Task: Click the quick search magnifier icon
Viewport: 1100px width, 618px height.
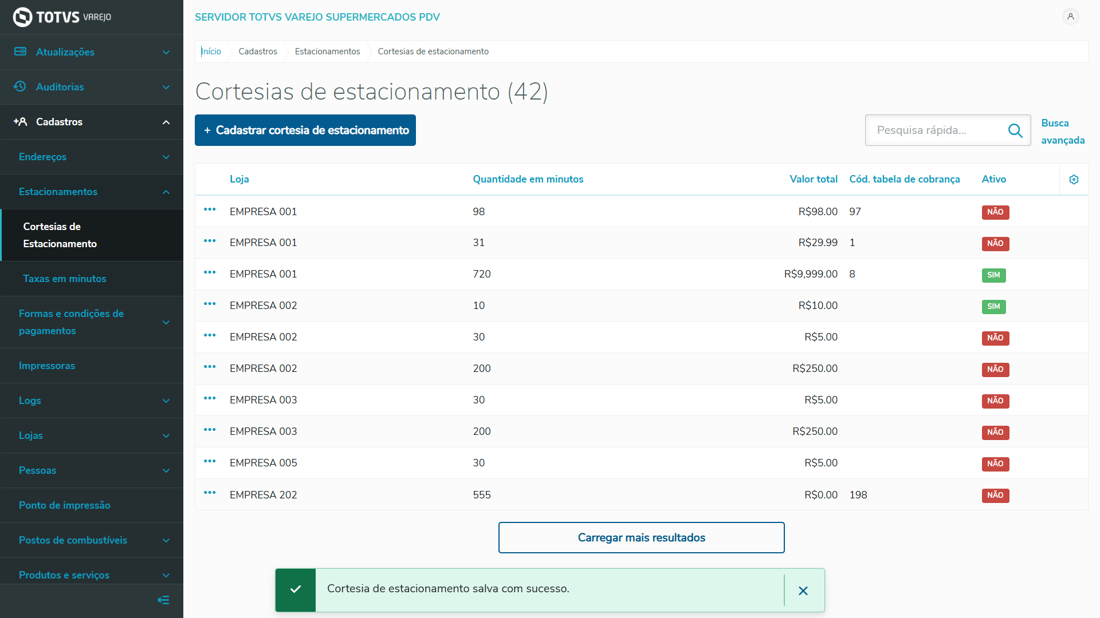Action: point(1015,130)
